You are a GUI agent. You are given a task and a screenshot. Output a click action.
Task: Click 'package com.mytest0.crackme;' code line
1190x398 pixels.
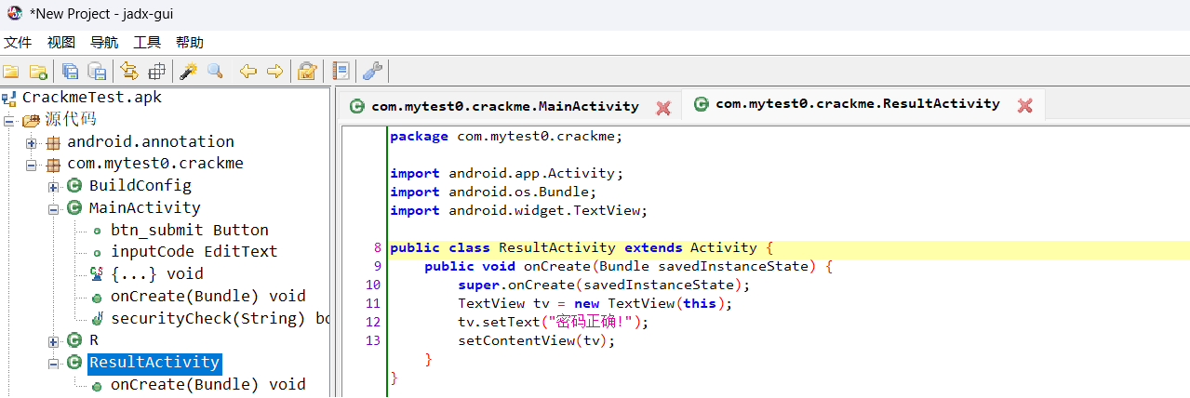506,137
